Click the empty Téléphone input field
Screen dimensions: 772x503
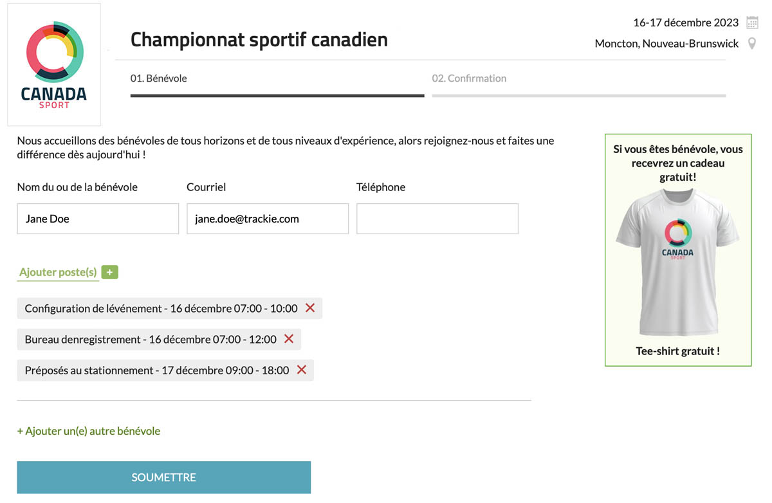click(437, 219)
